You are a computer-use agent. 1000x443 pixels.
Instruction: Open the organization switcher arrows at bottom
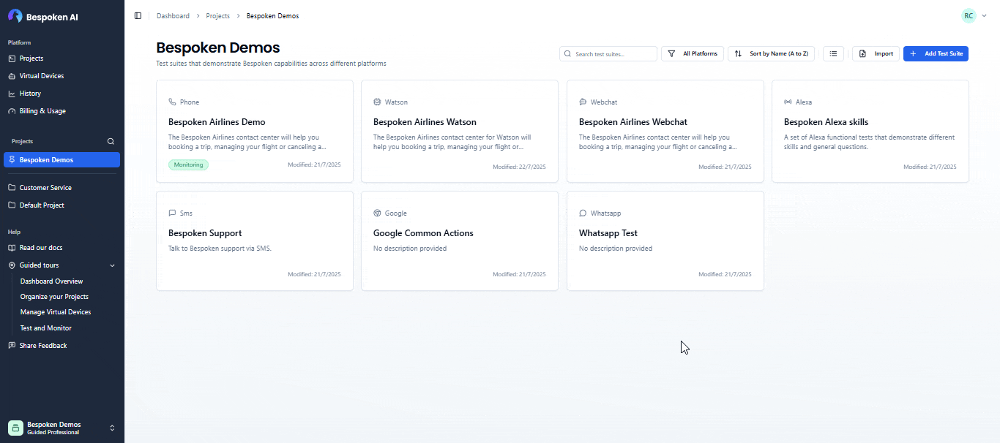[x=112, y=428]
